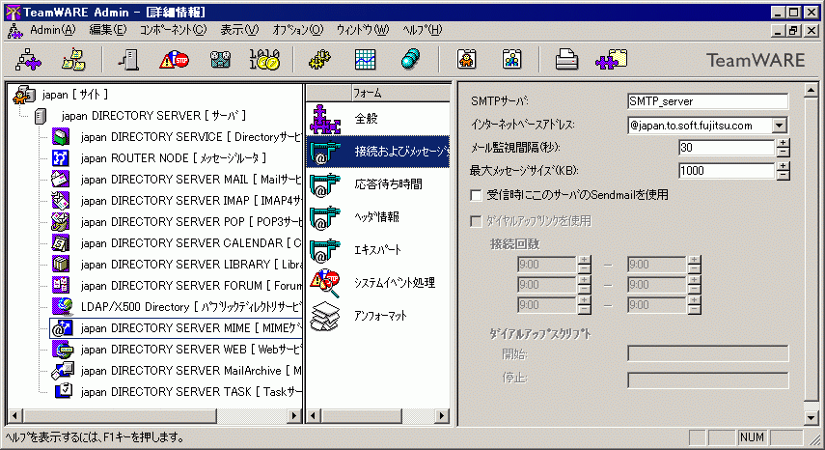The image size is (825, 450).
Task: Click the teal spheres toolbar icon
Action: tap(410, 60)
